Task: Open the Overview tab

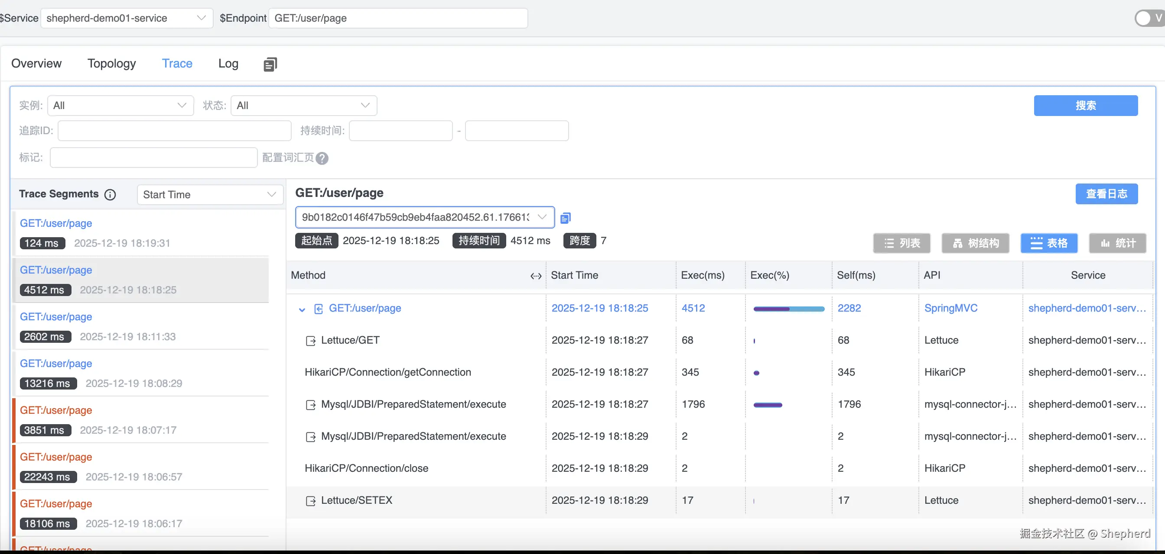Action: [x=36, y=64]
